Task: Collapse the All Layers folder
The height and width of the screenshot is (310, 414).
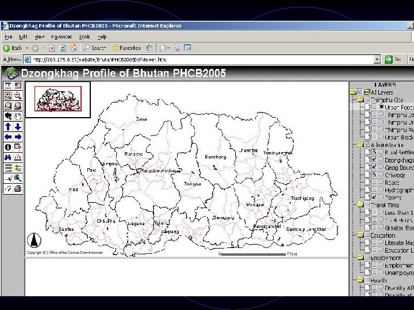Action: pos(353,92)
